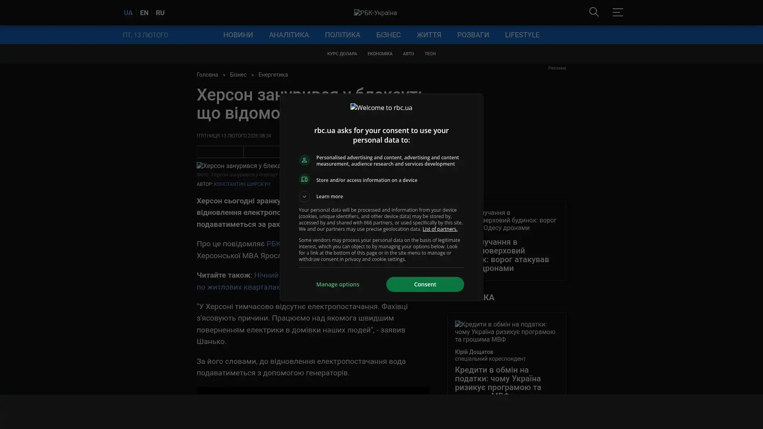
Task: Select the UA language option
Action: tap(128, 13)
